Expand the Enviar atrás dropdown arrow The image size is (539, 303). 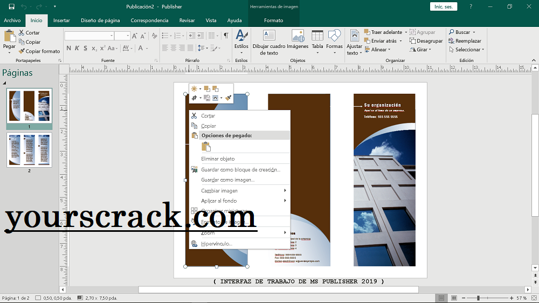pyautogui.click(x=401, y=41)
